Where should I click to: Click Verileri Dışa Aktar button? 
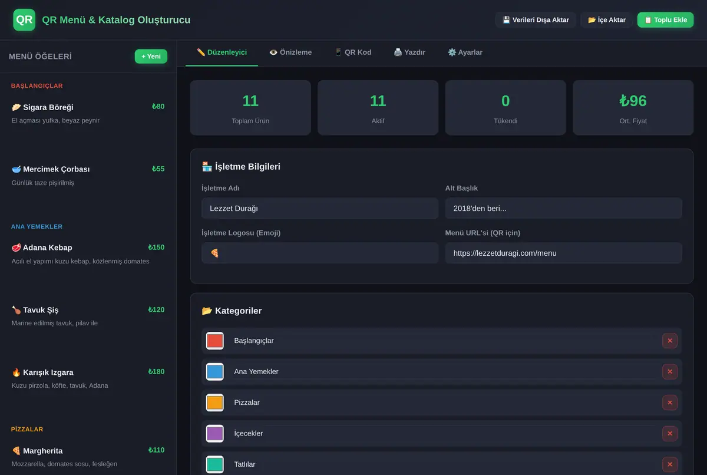[536, 20]
